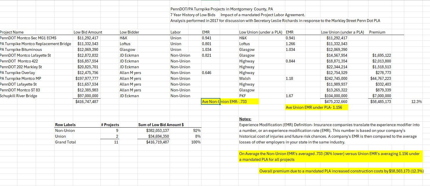Click the "# Projects" column header
The image size is (430, 186).
click(x=110, y=125)
